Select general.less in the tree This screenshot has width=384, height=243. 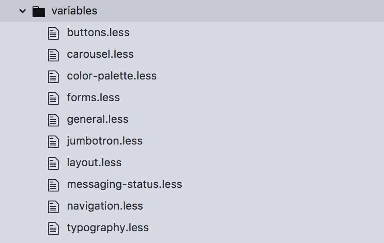(x=98, y=119)
